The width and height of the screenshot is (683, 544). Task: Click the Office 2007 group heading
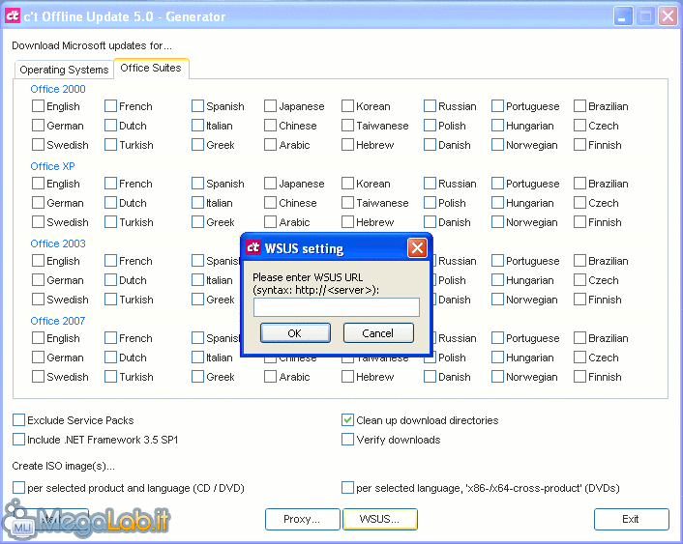point(58,321)
